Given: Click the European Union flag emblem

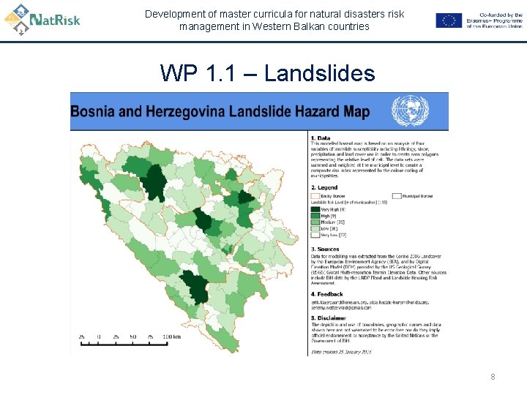Looking at the screenshot, I should pos(449,20).
